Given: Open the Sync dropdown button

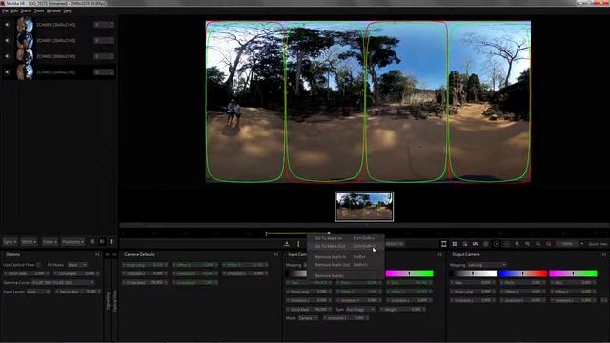Looking at the screenshot, I should [10, 242].
